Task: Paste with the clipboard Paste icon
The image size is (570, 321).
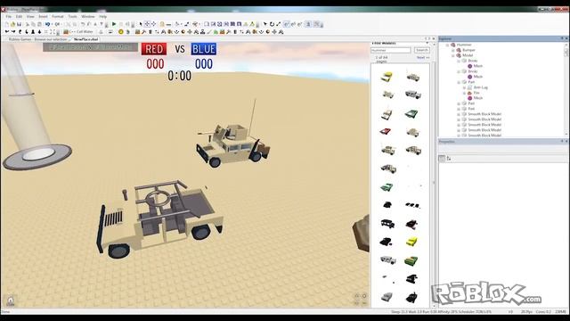Action: pyautogui.click(x=39, y=24)
